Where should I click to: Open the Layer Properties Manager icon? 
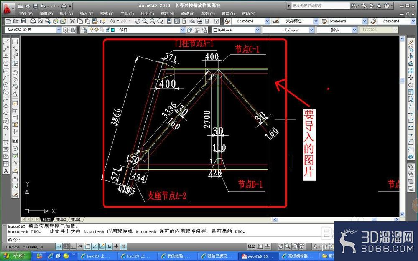click(x=84, y=30)
